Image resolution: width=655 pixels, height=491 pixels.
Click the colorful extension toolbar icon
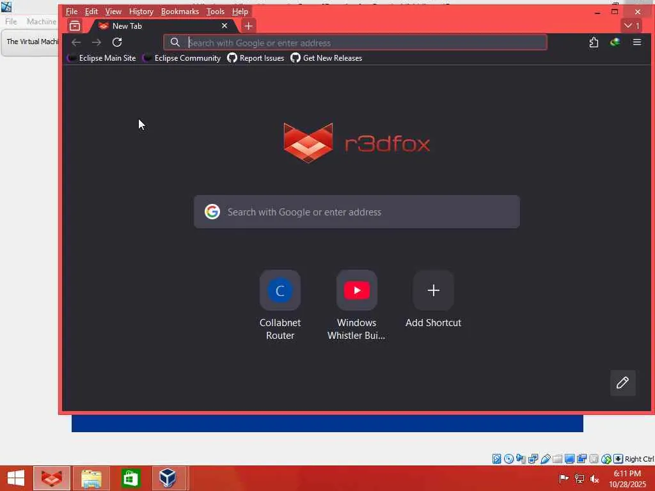(x=615, y=42)
